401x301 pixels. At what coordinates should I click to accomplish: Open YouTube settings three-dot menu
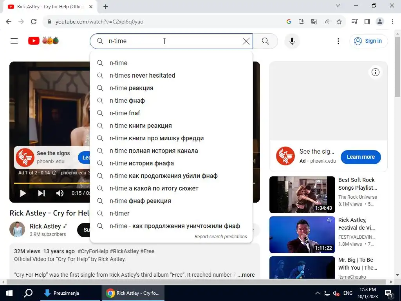338,41
